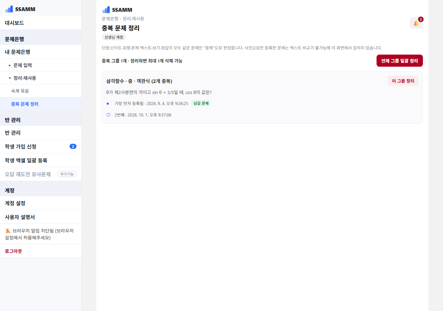Open the notification bell
This screenshot has width=443, height=311.
pos(416,23)
